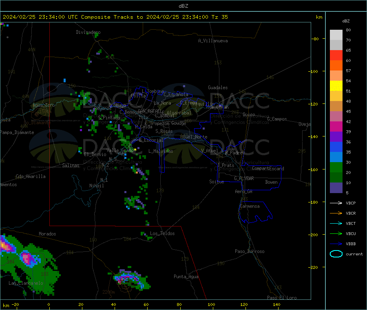Select the slate 5-10 dBZ color swatch
The width and height of the screenshot is (367, 310).
(336, 188)
